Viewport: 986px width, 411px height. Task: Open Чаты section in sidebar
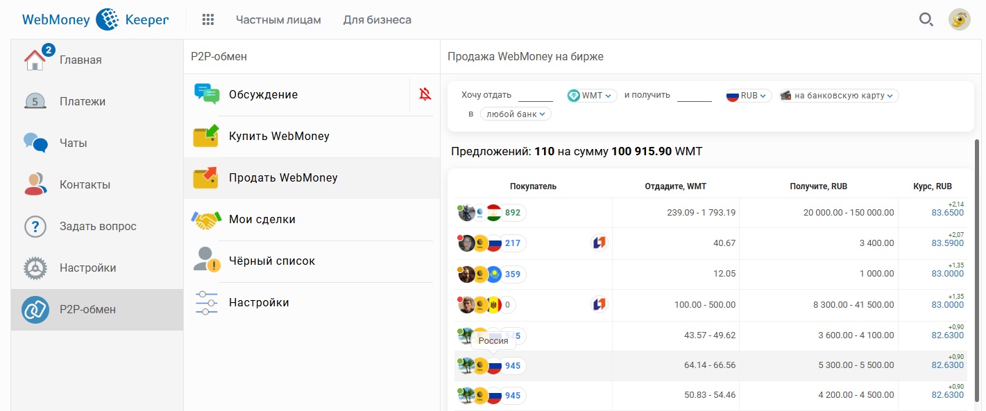pyautogui.click(x=73, y=143)
